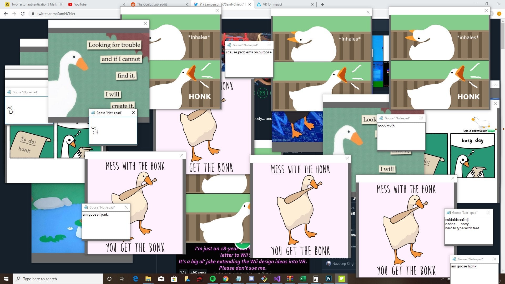Open the Microsoft Store from the taskbar

point(174,279)
